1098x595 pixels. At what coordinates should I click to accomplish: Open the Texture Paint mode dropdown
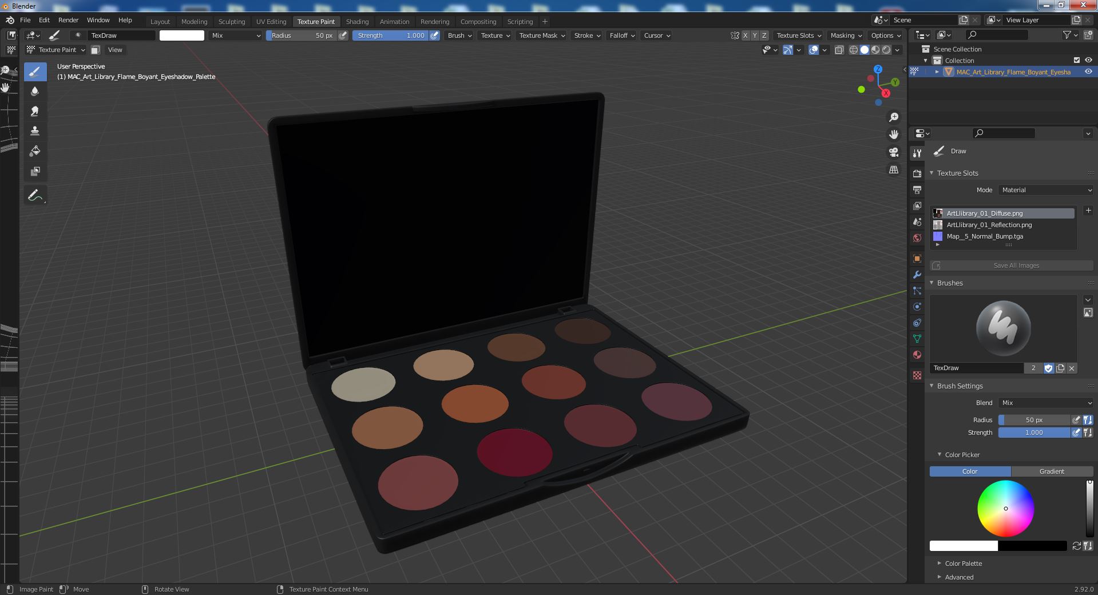(x=56, y=50)
